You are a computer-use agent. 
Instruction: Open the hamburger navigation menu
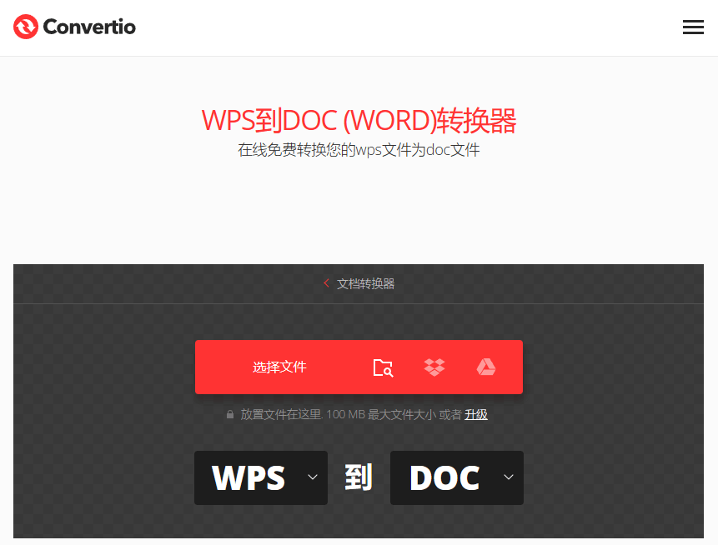click(693, 27)
